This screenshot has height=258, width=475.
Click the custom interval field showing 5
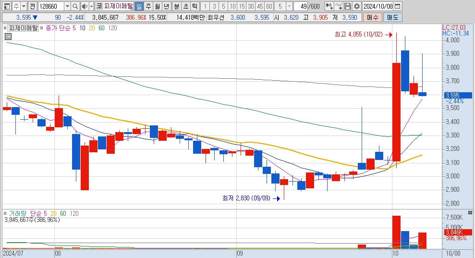(x=280, y=6)
